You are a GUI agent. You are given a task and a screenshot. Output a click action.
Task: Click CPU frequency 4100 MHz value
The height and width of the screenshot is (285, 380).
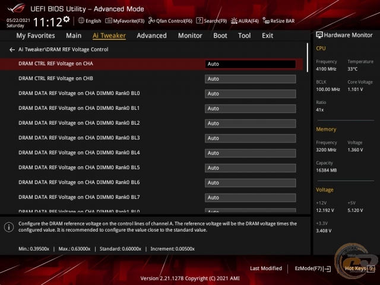click(x=326, y=69)
